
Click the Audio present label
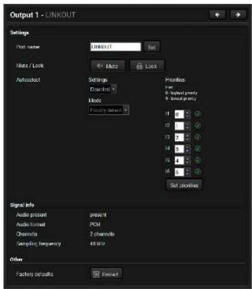(31, 215)
